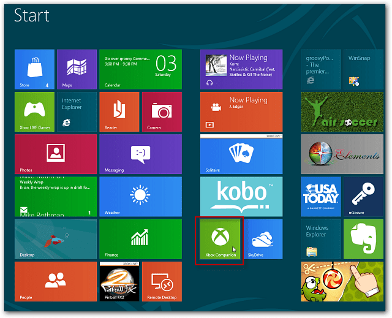
Task: Open the Elements tile
Action: pos(342,154)
